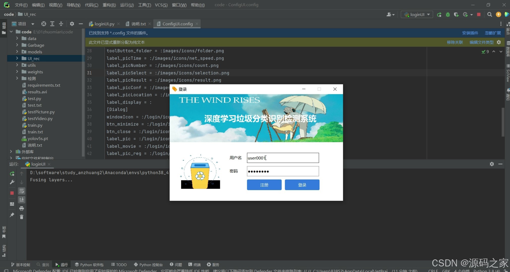Toggle scroll-to-end icon in run console
Image resolution: width=510 pixels, height=272 pixels.
(22, 200)
